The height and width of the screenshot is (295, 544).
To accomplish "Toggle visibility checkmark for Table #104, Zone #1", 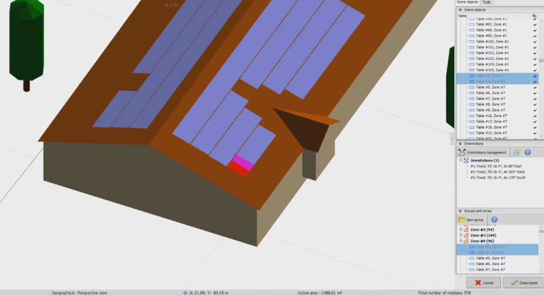I will (535, 64).
